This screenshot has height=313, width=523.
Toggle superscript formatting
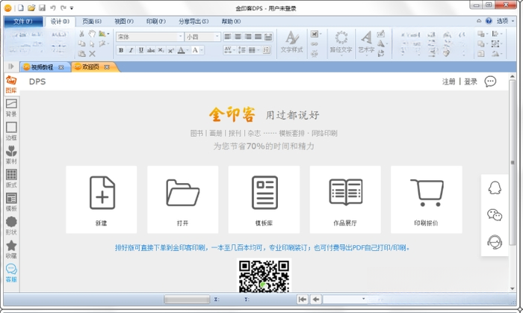point(171,50)
